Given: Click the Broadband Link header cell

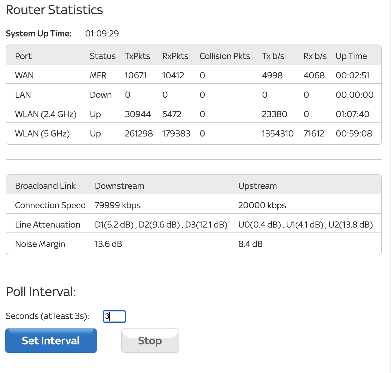Looking at the screenshot, I should 45,186.
